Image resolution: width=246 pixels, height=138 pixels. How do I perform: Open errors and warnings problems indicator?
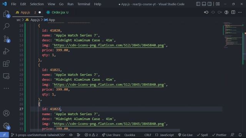coord(91,135)
